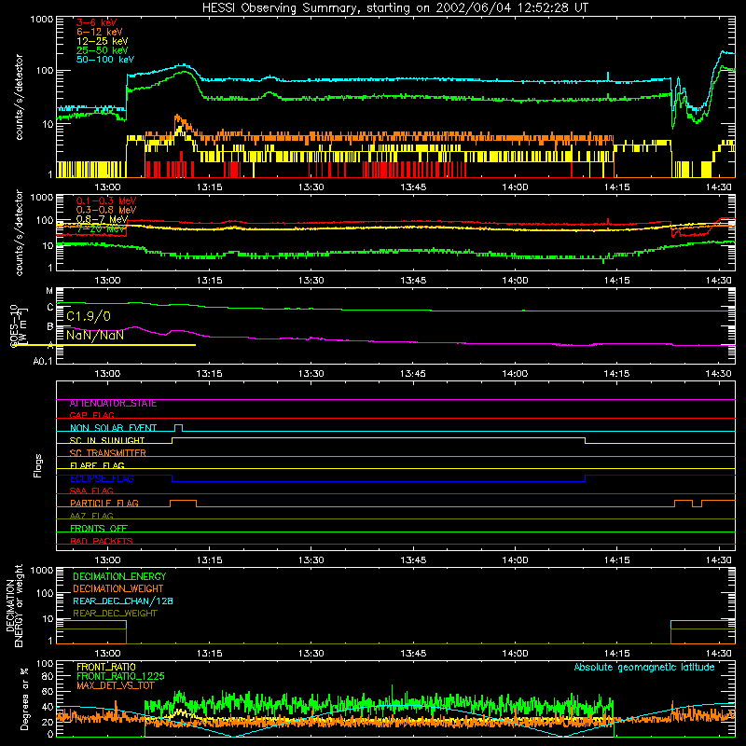Click the FRONTS_OFF flag label

99,529
